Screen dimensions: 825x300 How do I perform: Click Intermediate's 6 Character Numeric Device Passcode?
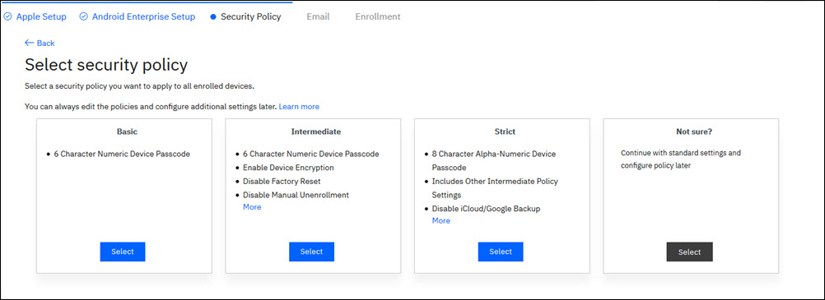coord(311,155)
